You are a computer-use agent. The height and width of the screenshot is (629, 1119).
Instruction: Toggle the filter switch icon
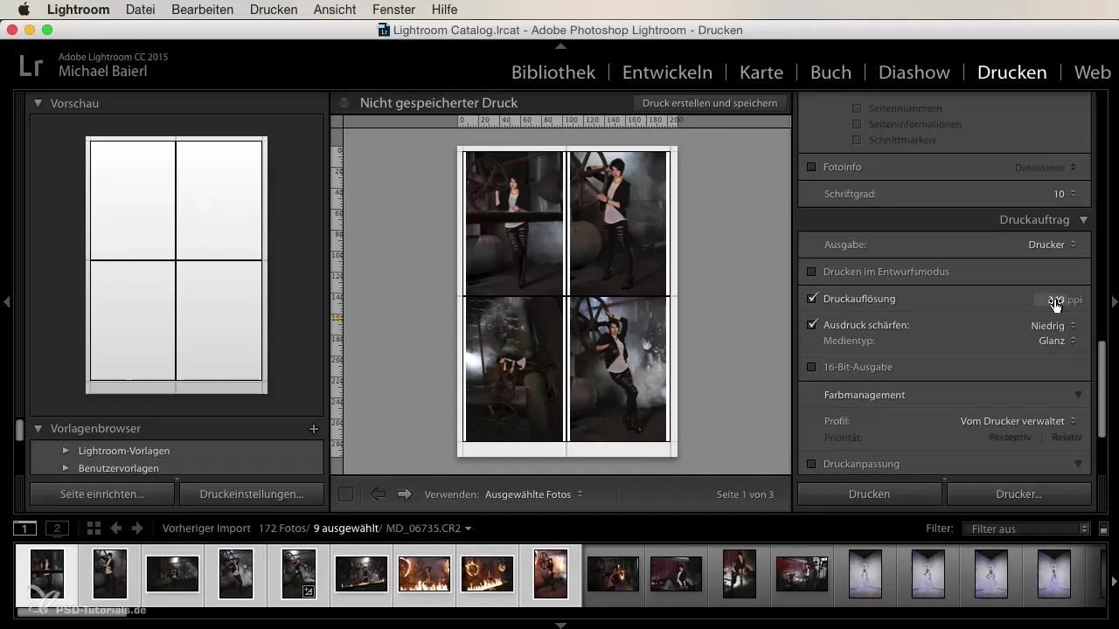tap(1103, 529)
